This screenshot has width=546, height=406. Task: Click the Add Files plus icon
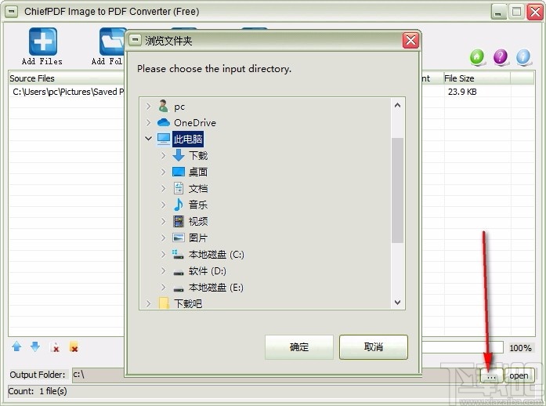tap(43, 42)
